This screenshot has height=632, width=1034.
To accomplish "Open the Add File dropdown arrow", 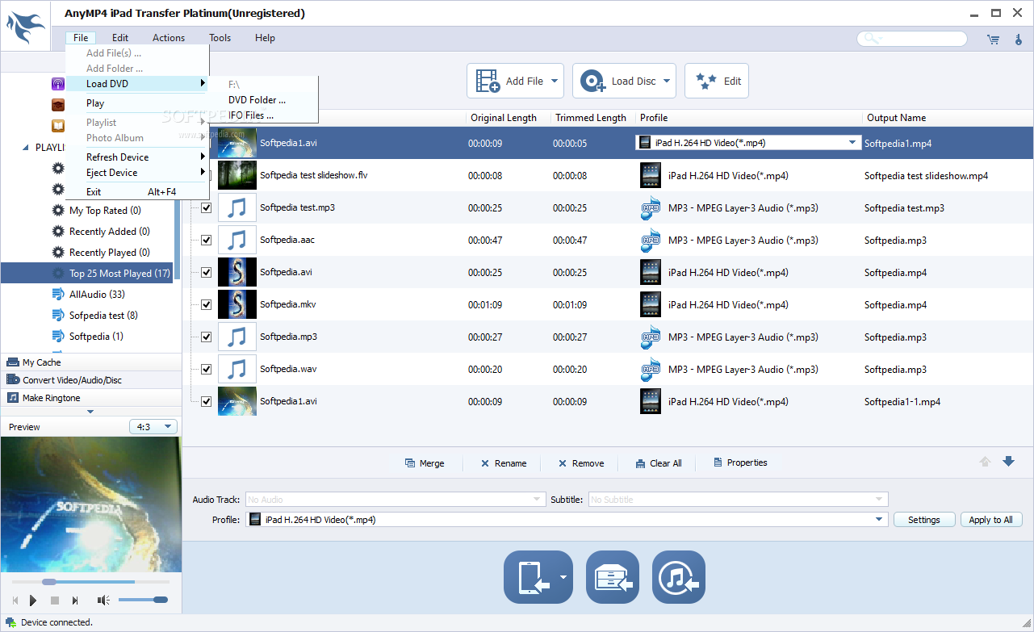I will point(555,81).
